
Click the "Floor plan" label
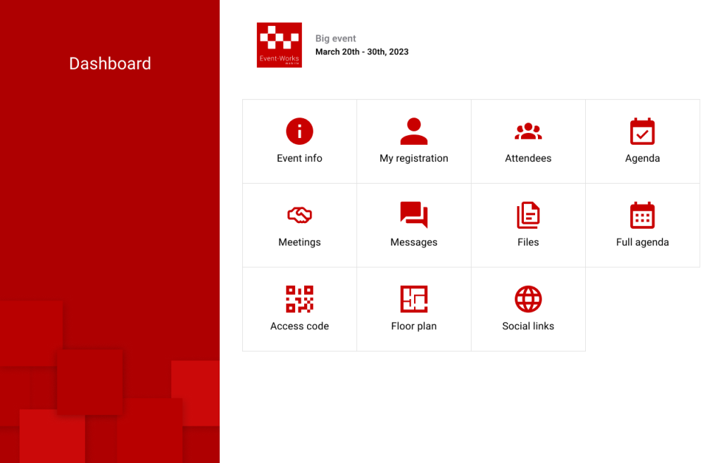click(414, 326)
